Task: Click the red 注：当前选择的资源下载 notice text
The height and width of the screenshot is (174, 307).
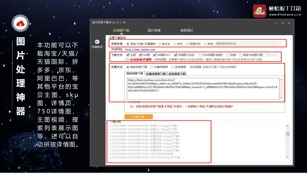Action: click(x=181, y=107)
